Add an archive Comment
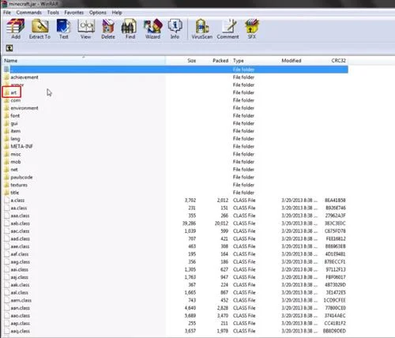This screenshot has height=338, width=395. tap(228, 29)
